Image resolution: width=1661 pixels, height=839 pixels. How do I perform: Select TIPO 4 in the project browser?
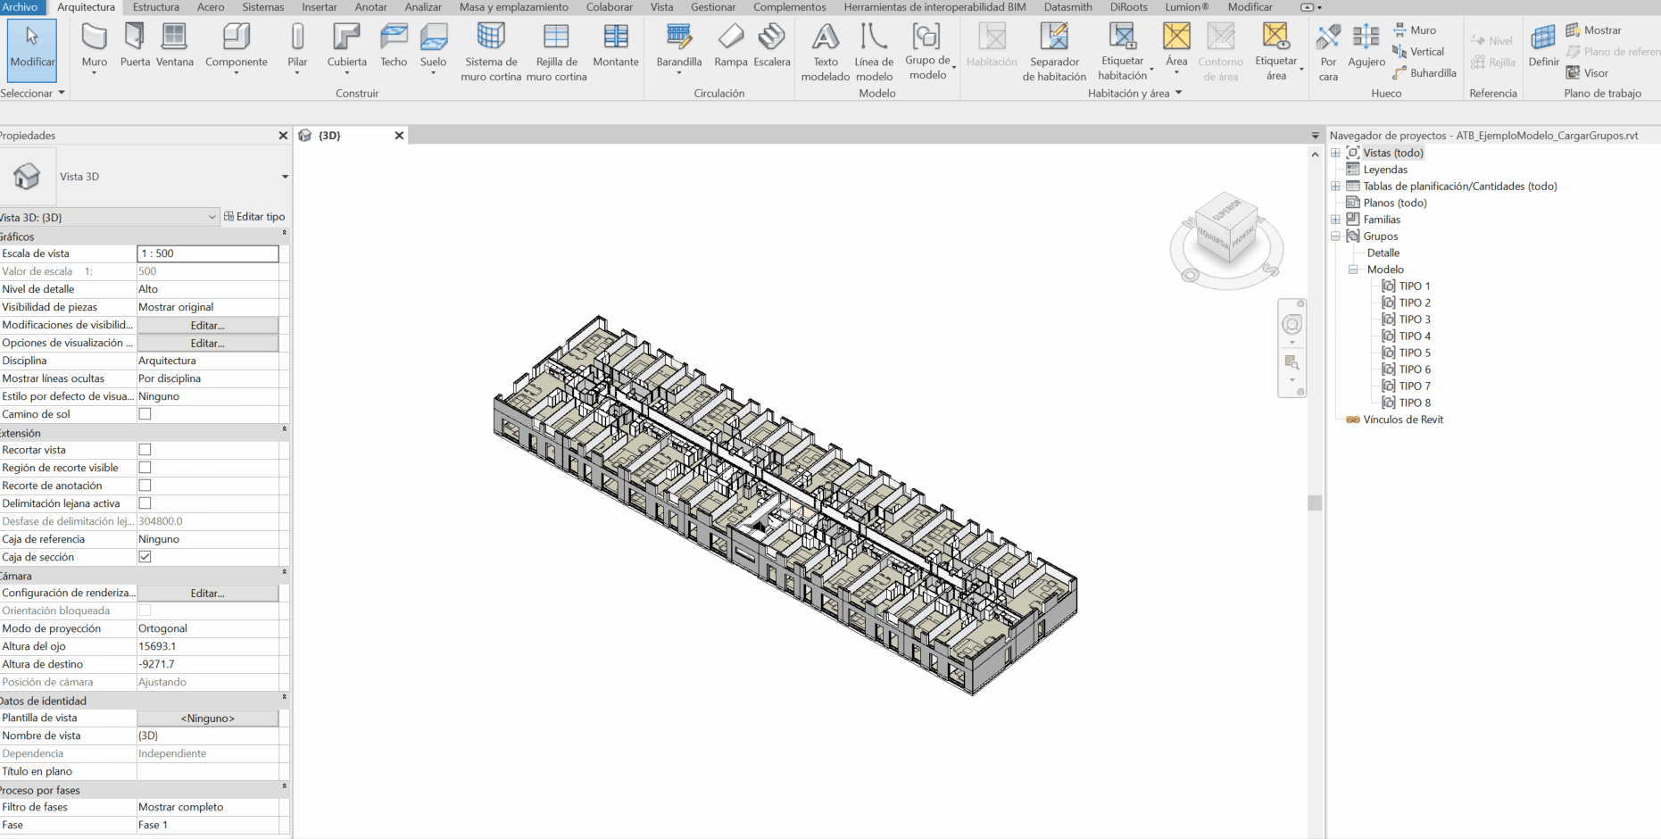(1414, 336)
